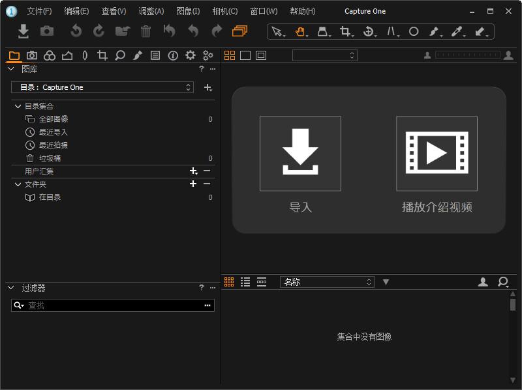
Task: Select the circle spot removal tool
Action: point(414,31)
